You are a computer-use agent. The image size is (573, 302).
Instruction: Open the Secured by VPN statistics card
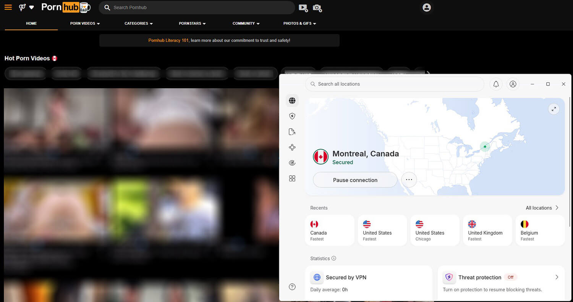click(369, 283)
